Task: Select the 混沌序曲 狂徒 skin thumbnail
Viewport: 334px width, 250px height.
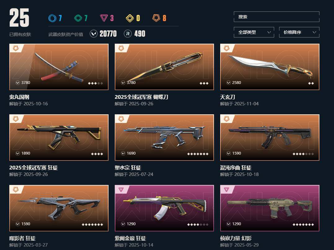Action: (270, 138)
